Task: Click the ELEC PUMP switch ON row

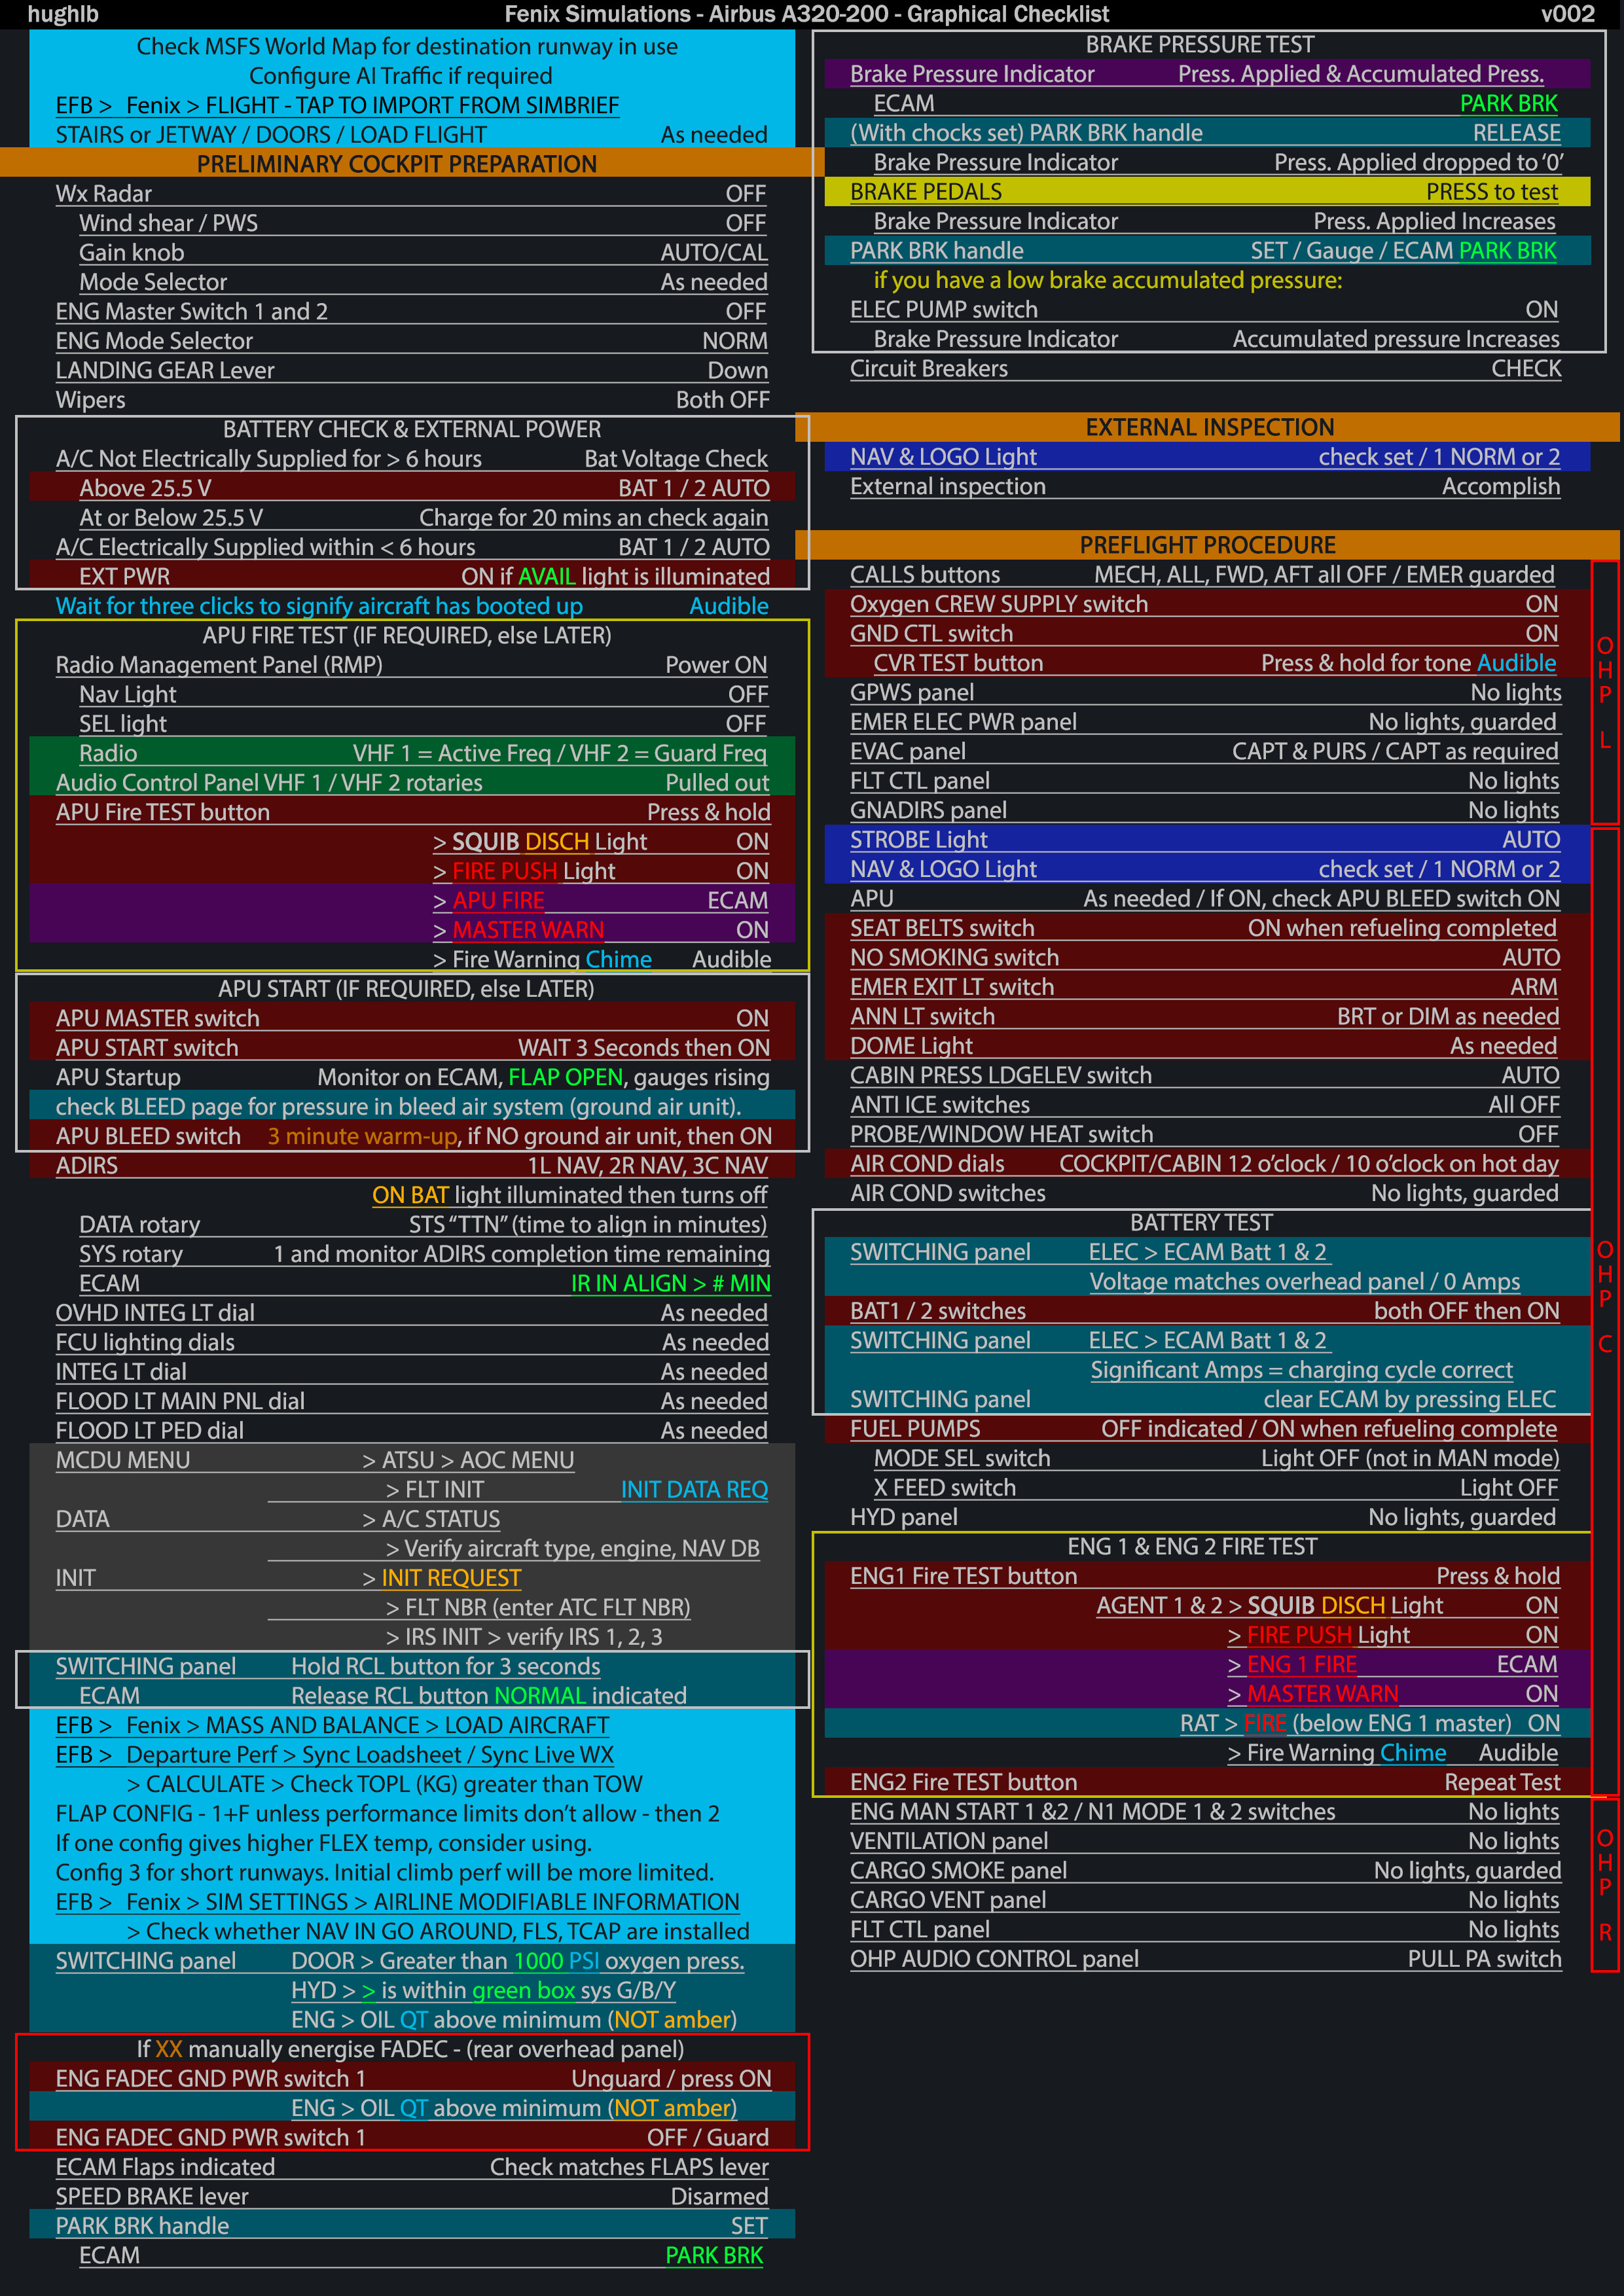Action: (1204, 309)
